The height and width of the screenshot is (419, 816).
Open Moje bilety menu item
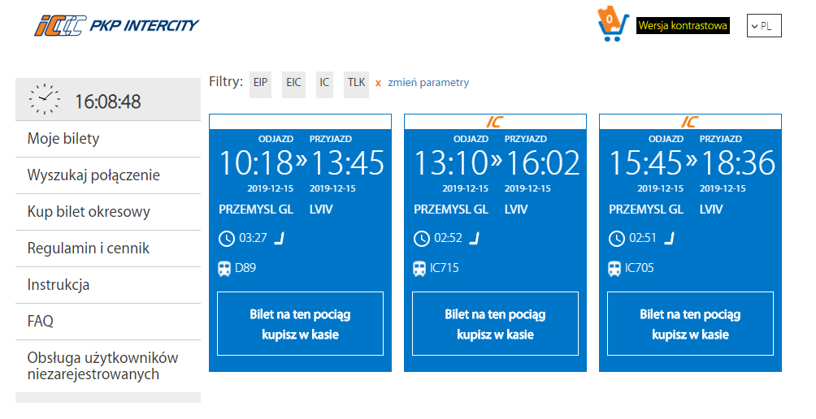coord(63,139)
